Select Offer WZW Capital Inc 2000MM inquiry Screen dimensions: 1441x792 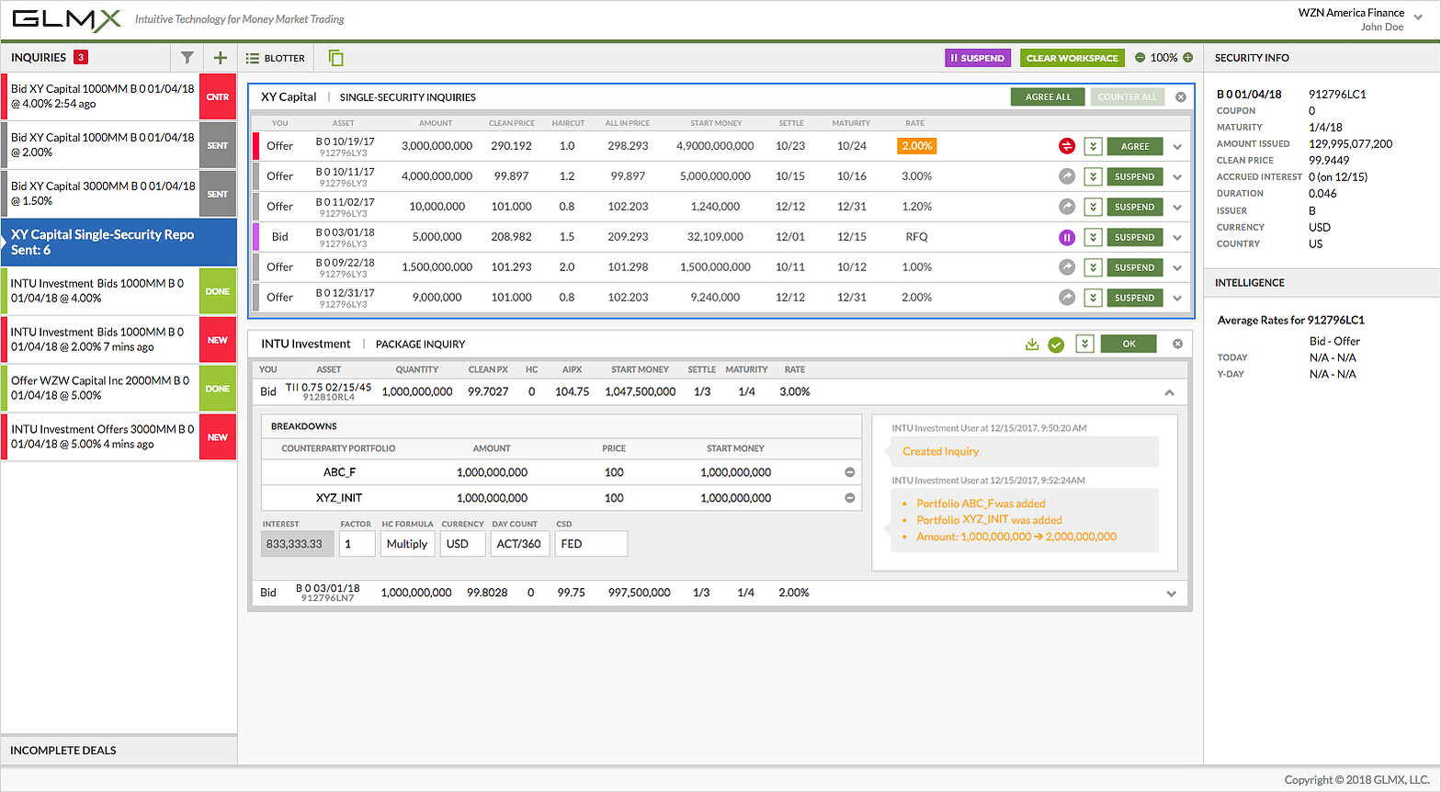pyautogui.click(x=119, y=389)
